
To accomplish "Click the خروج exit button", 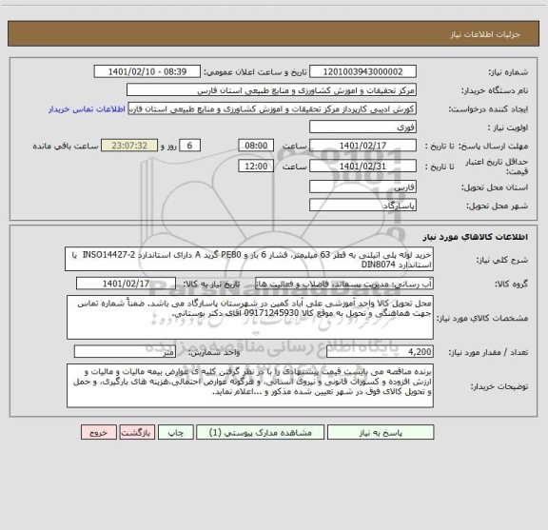I will tap(99, 432).
